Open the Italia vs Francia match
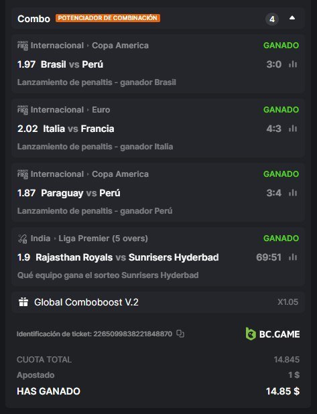 78,129
